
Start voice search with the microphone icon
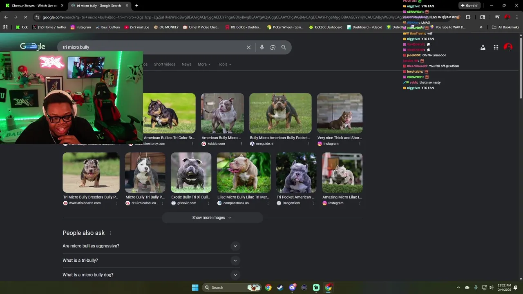pyautogui.click(x=262, y=47)
